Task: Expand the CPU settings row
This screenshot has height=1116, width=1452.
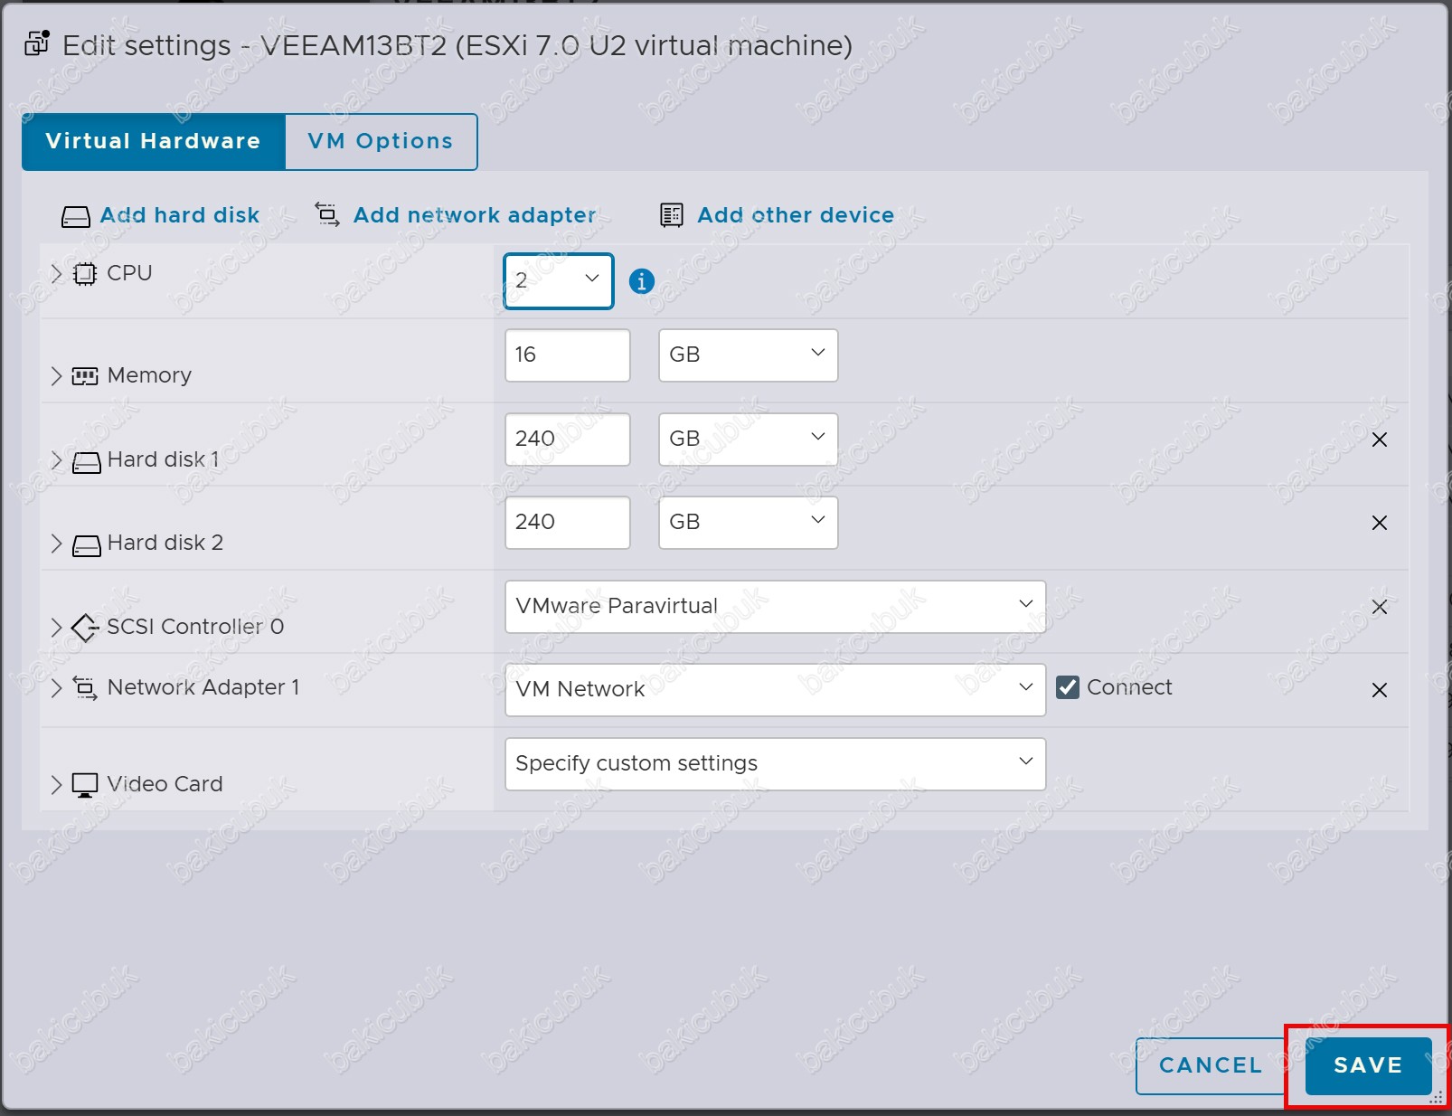Action: coord(56,273)
